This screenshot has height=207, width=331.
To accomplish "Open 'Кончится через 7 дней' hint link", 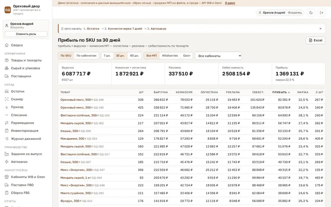I will coord(125,29).
